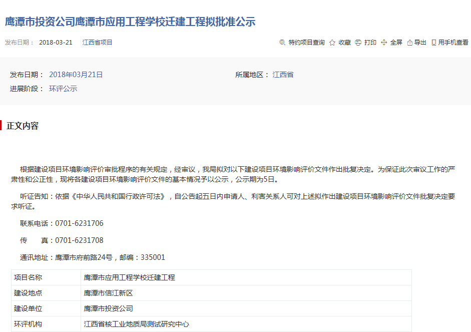This screenshot has height=332, width=471.
Task: Click cell 鹰潭市投资公司
Action: pos(246,308)
